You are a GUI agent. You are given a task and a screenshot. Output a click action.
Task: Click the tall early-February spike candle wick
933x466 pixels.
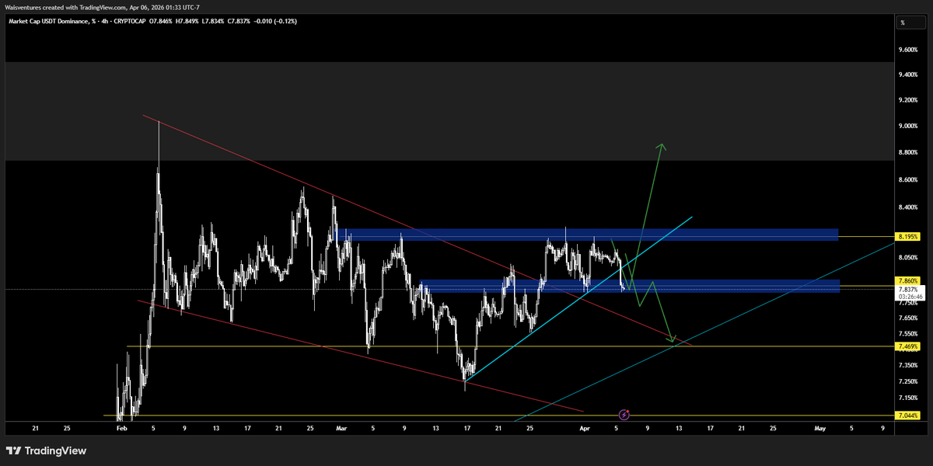coord(159,144)
